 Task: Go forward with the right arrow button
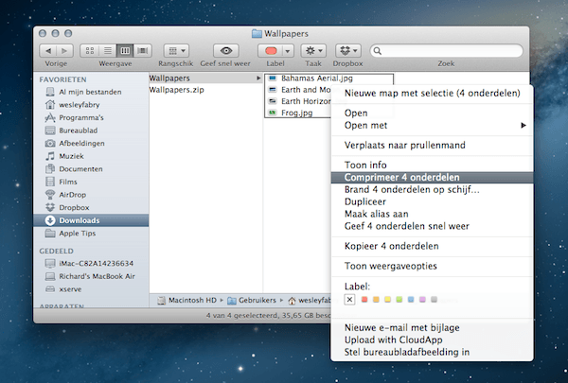pyautogui.click(x=64, y=51)
